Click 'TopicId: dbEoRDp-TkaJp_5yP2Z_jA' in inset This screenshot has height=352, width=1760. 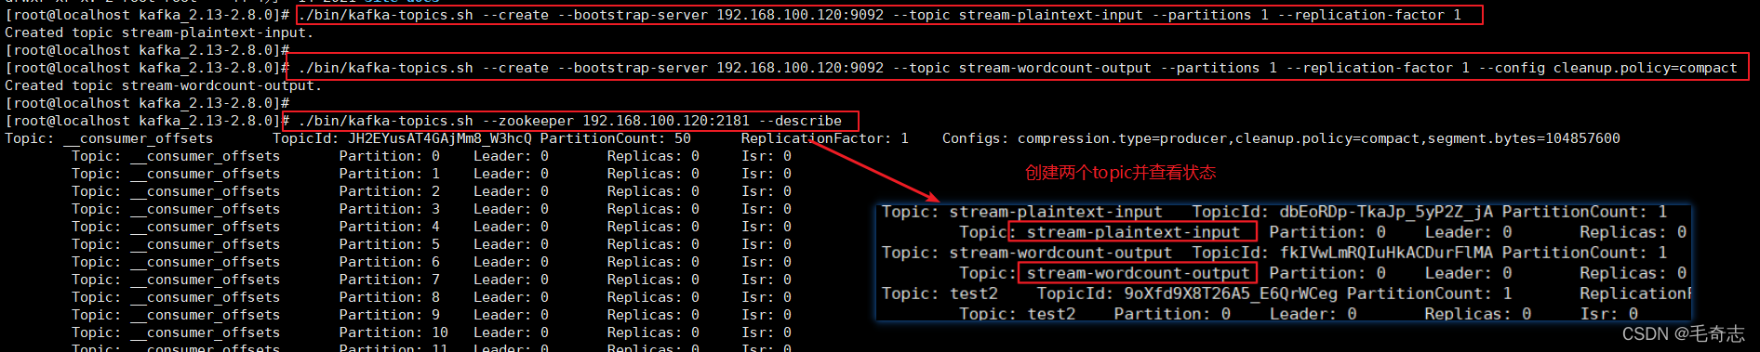1342,212
